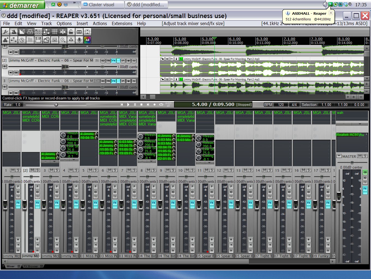Arm track 2 for recording
Screen dimensions: 371x279
[5, 66]
